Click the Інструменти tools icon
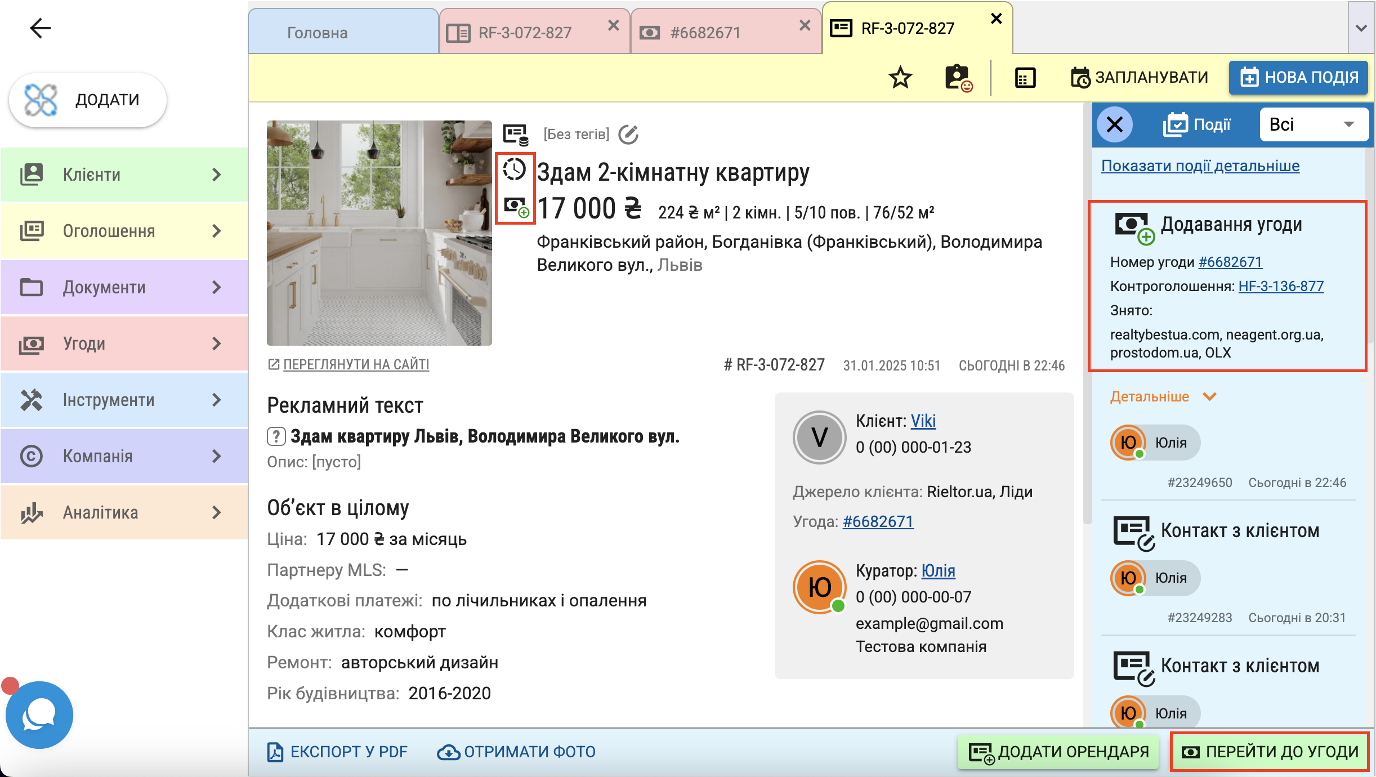 (x=32, y=400)
